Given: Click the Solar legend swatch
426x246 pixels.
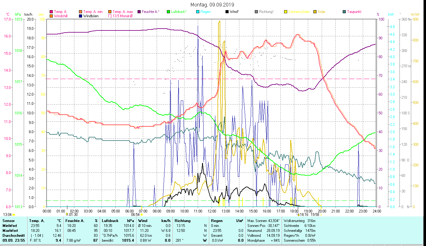Looking at the screenshot, I should (x=315, y=12).
